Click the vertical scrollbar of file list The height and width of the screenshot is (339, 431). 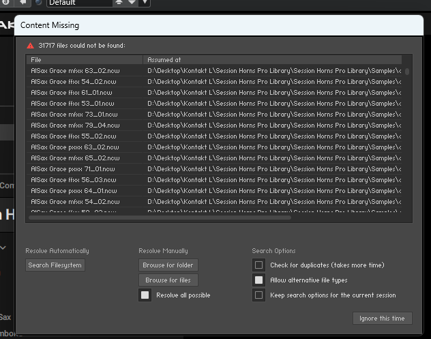tap(407, 71)
